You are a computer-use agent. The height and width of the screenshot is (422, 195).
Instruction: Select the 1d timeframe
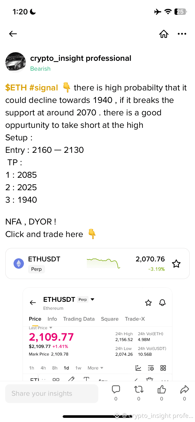[66, 368]
